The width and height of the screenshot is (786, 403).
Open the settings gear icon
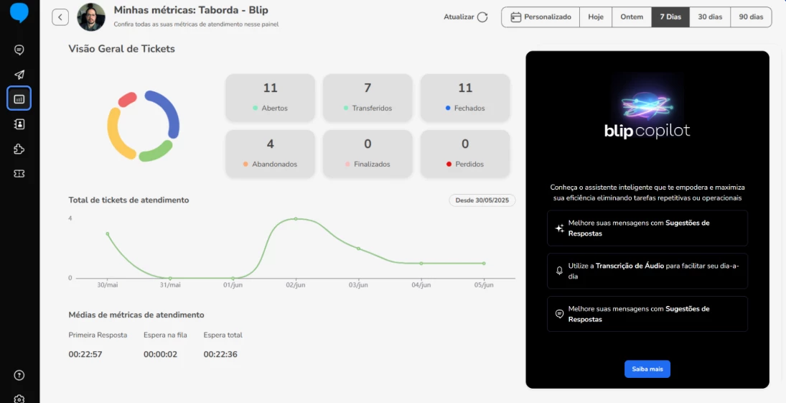(x=19, y=399)
